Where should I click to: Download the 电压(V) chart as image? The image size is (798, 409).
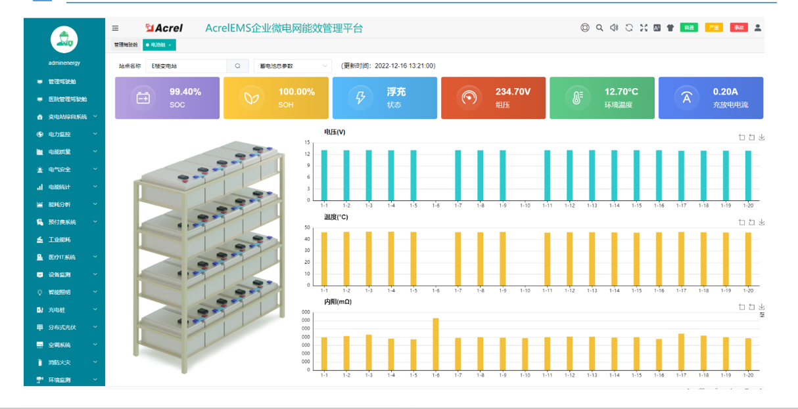761,137
